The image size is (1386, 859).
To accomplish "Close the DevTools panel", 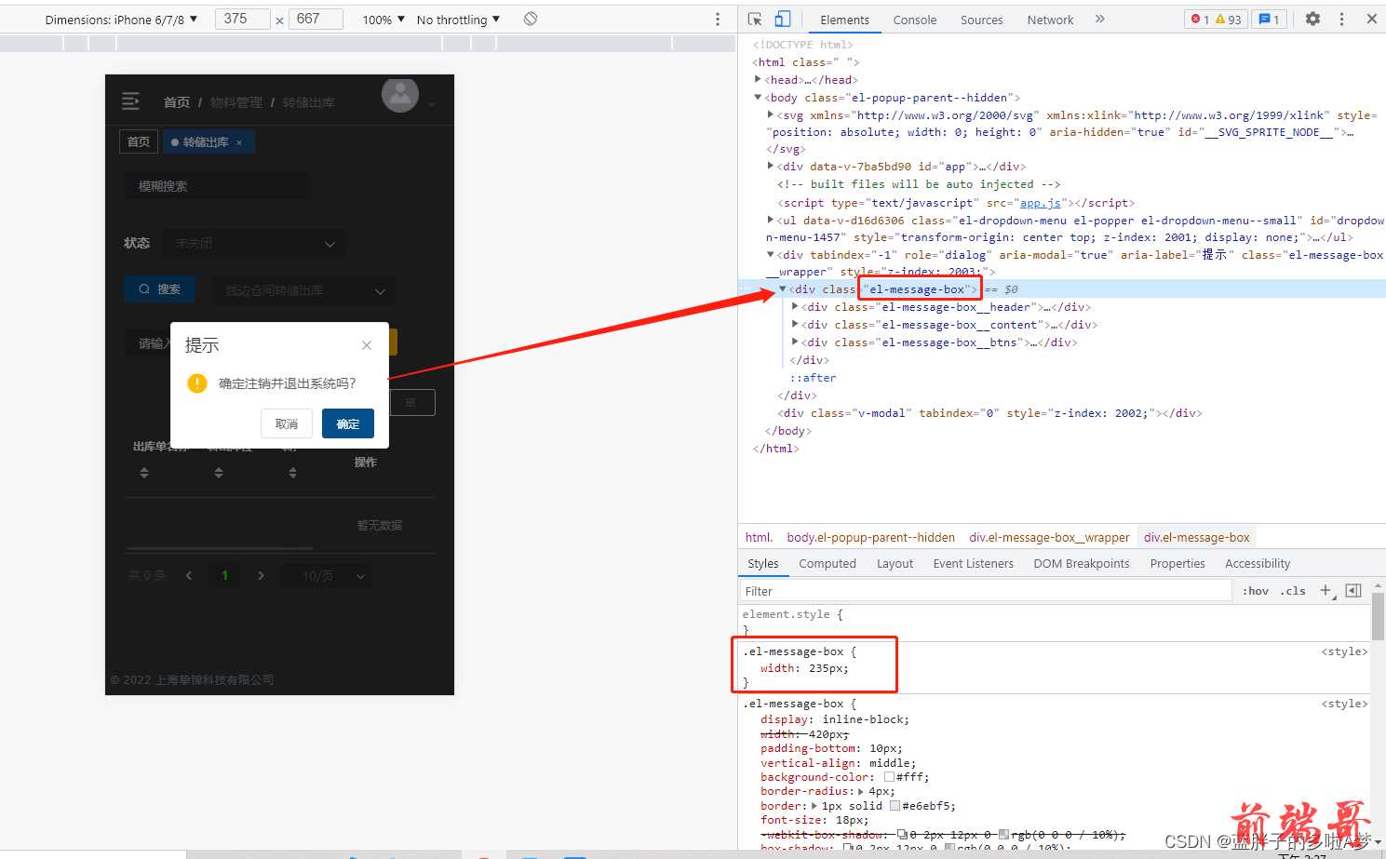I will pos(1371,19).
